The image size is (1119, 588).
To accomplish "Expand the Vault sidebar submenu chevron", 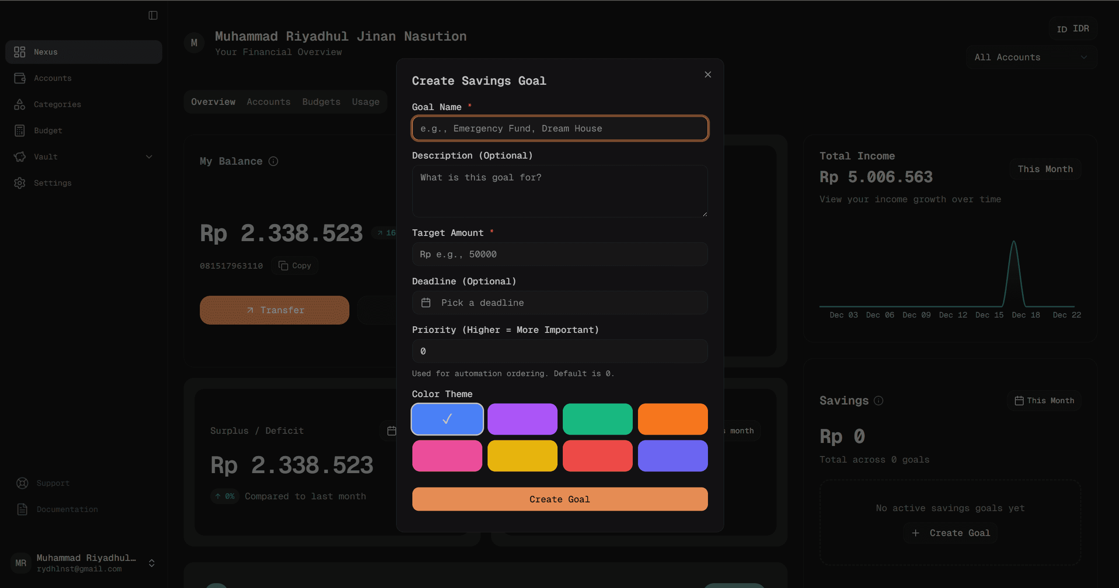I will (x=149, y=157).
